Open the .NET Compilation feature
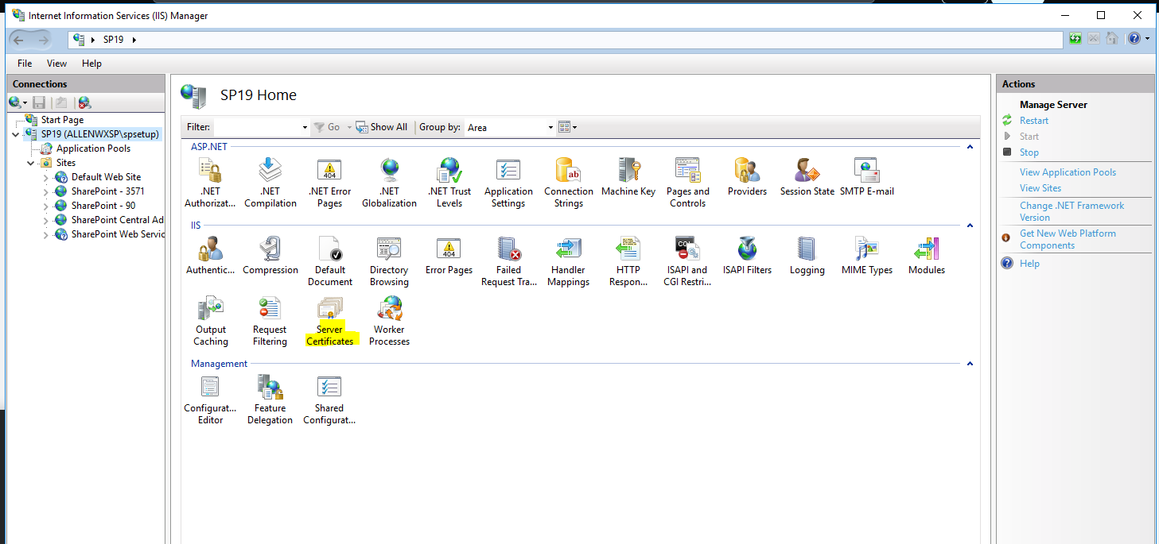This screenshot has height=544, width=1159. [x=270, y=183]
